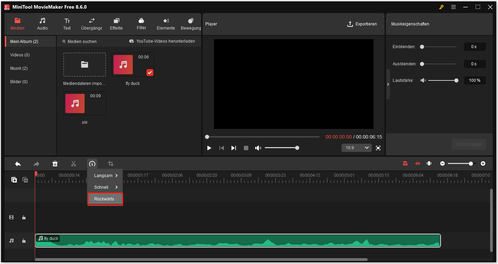
Task: Click the Mediendateien importieren folder box
Action: [x=85, y=65]
